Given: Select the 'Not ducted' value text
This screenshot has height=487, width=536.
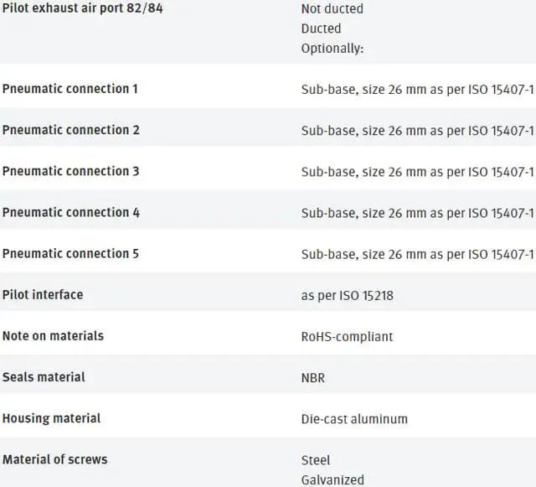Looking at the screenshot, I should 332,8.
